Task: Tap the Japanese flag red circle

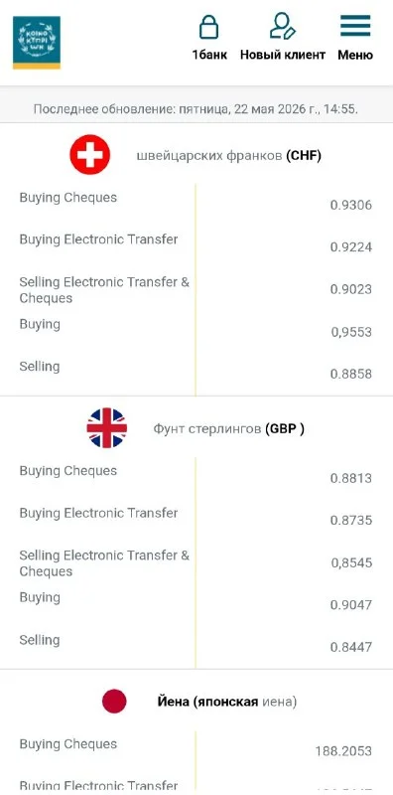Action: [x=114, y=702]
